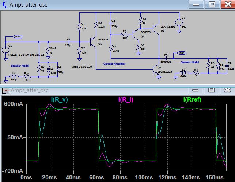Screen dimensions: 235x182
Task: Select inductor L1 12m symbol
Action: pos(218,67)
